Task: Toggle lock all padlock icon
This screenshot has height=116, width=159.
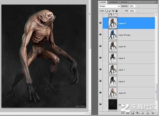Action: (x=116, y=11)
